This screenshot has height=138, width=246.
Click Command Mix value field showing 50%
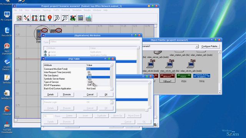coord(98,69)
